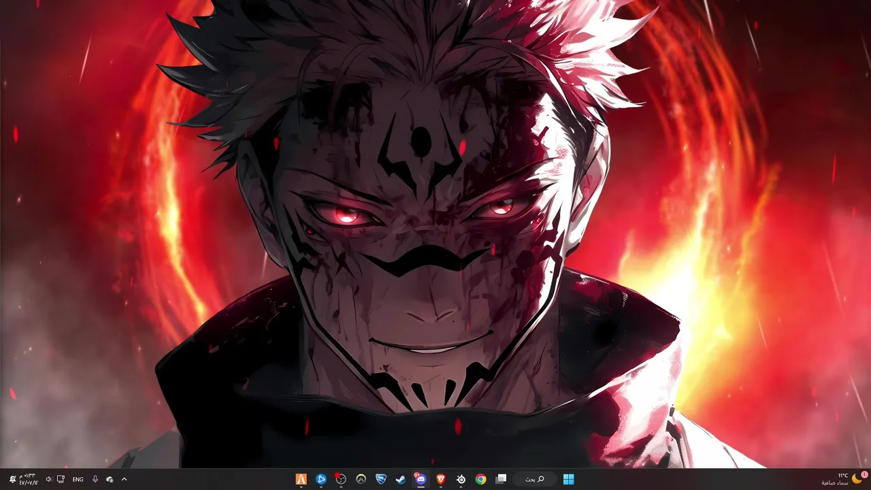Open Brave browser from the taskbar
Screen dimensions: 871x490
[441, 479]
